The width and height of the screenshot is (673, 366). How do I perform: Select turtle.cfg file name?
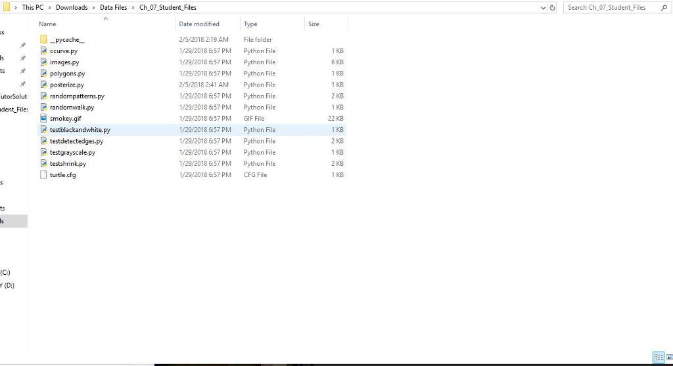coord(62,174)
